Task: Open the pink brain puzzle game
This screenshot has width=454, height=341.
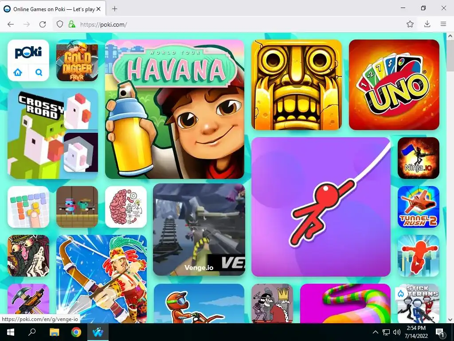Action: coord(126,207)
